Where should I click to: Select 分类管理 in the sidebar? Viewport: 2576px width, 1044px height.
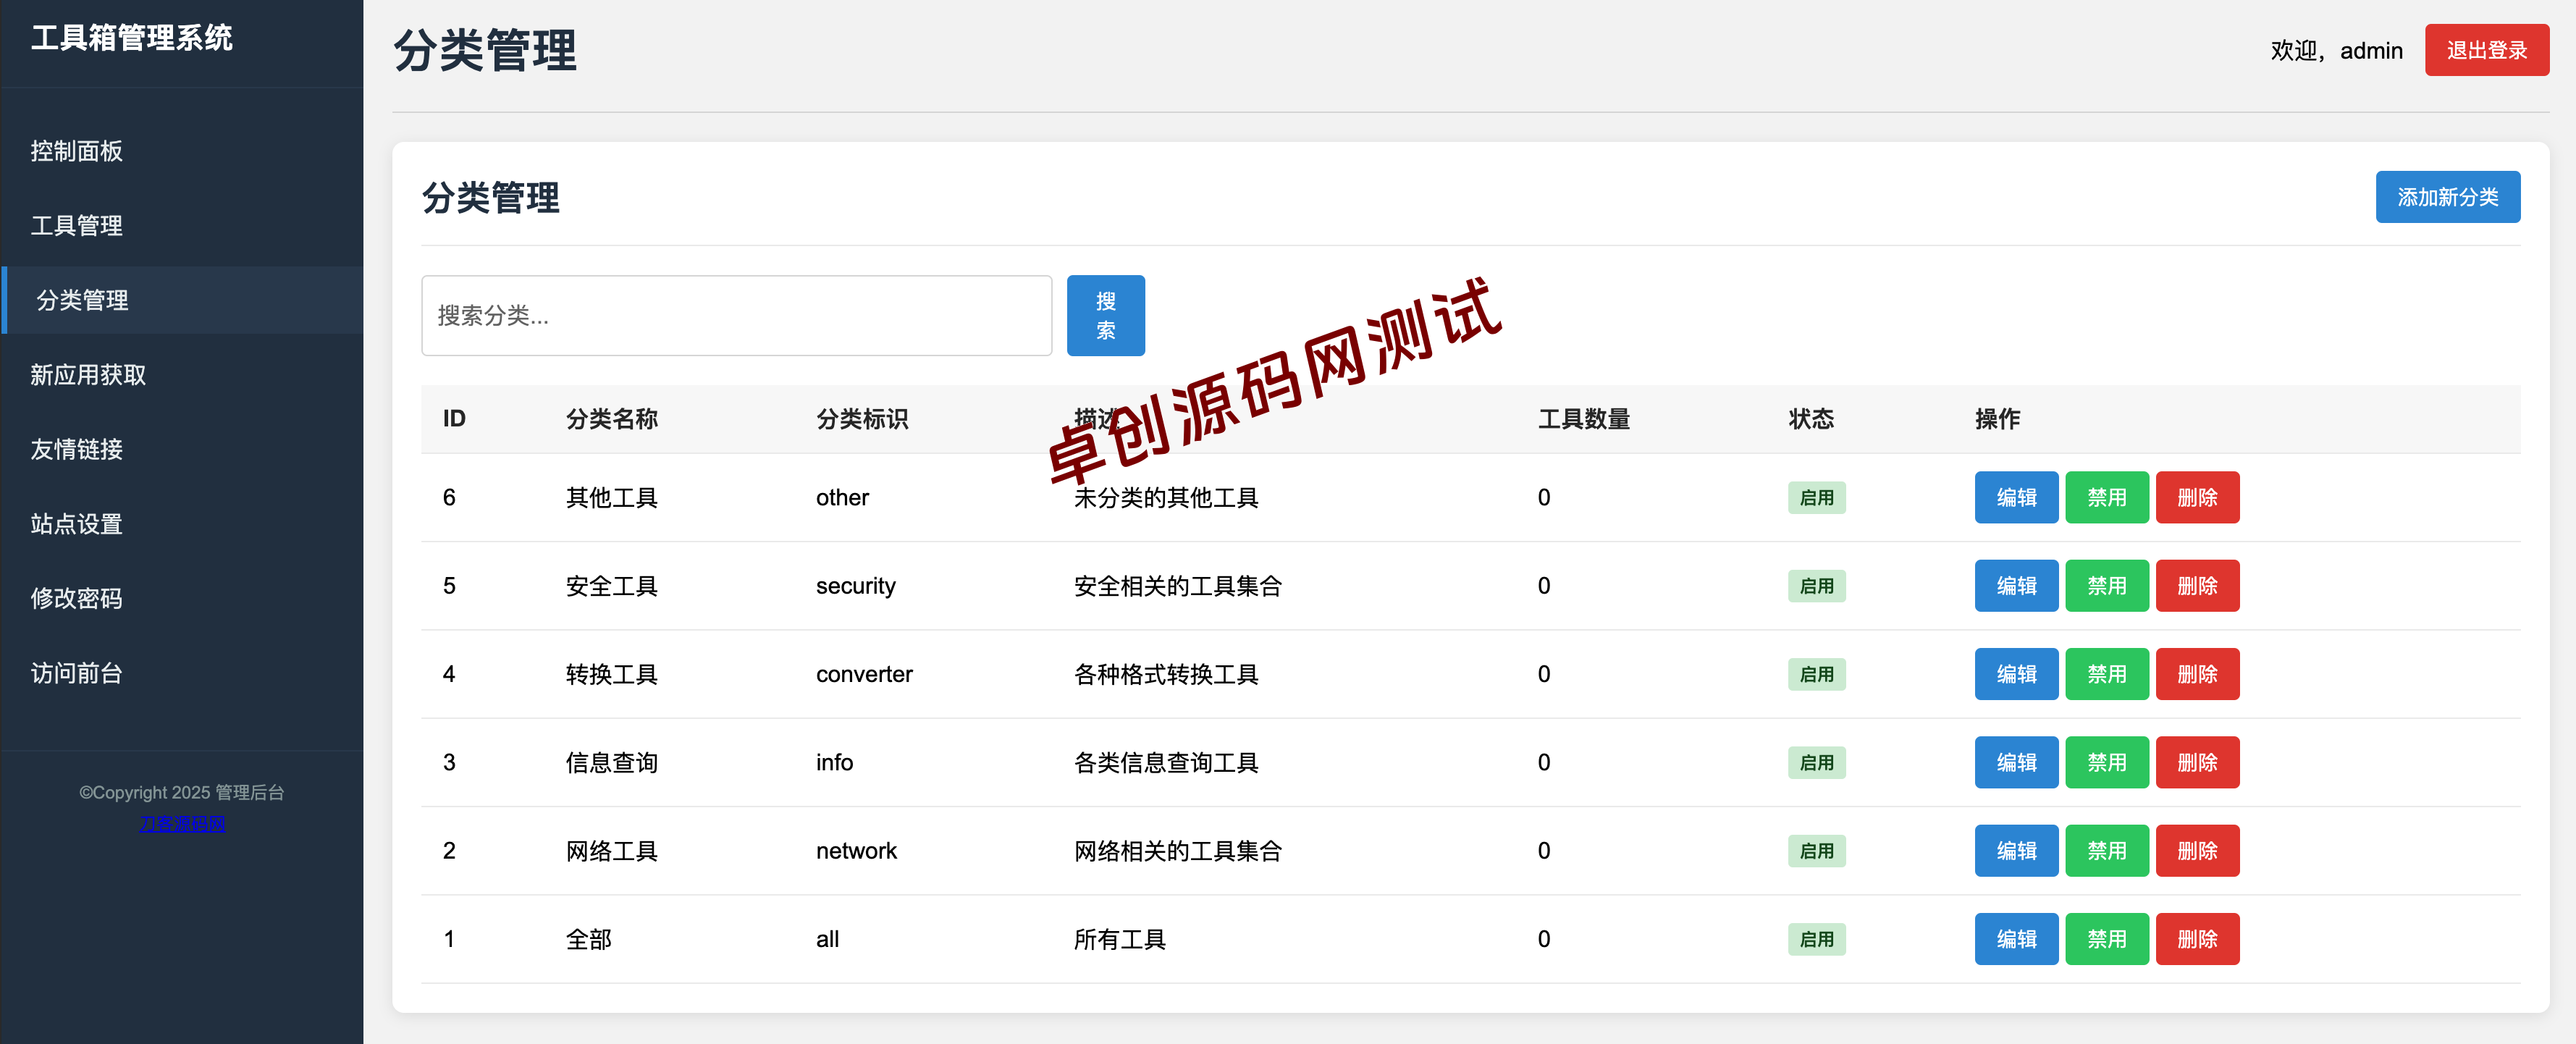point(181,300)
